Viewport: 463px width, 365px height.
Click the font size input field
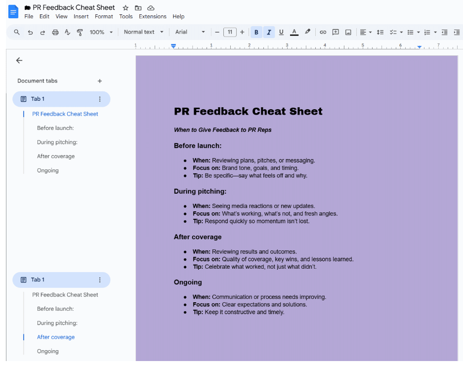[230, 32]
